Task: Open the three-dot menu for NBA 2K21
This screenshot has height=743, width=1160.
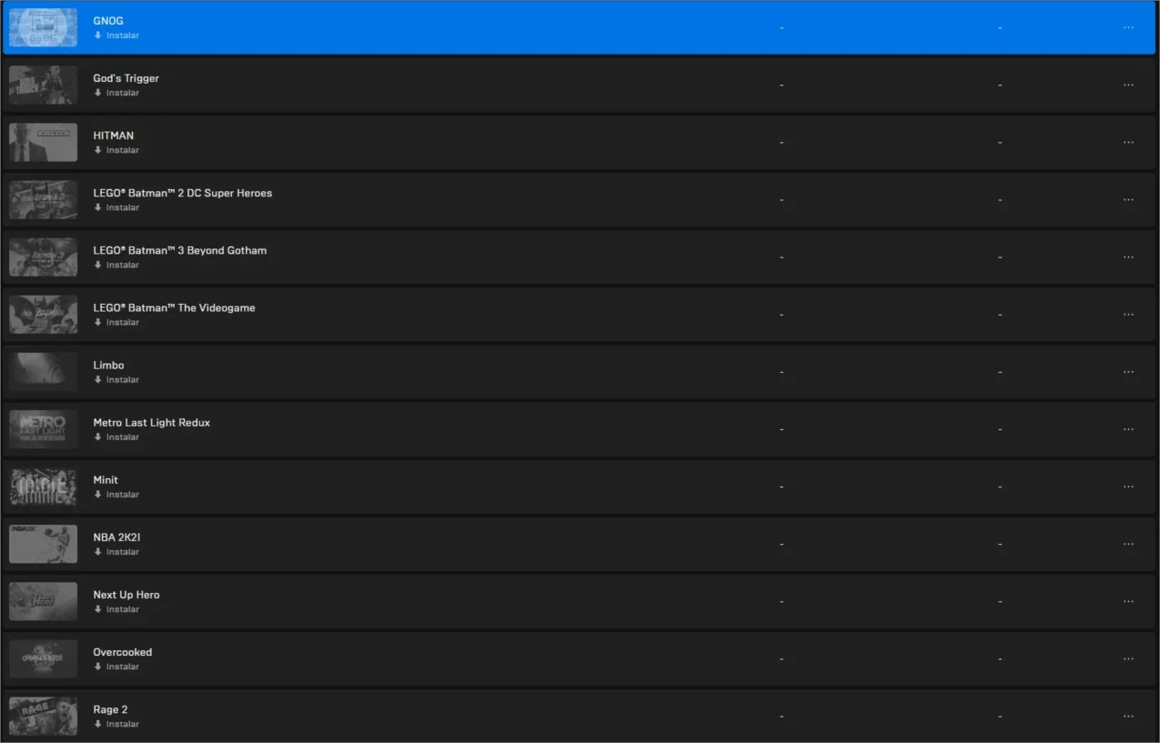Action: tap(1128, 543)
